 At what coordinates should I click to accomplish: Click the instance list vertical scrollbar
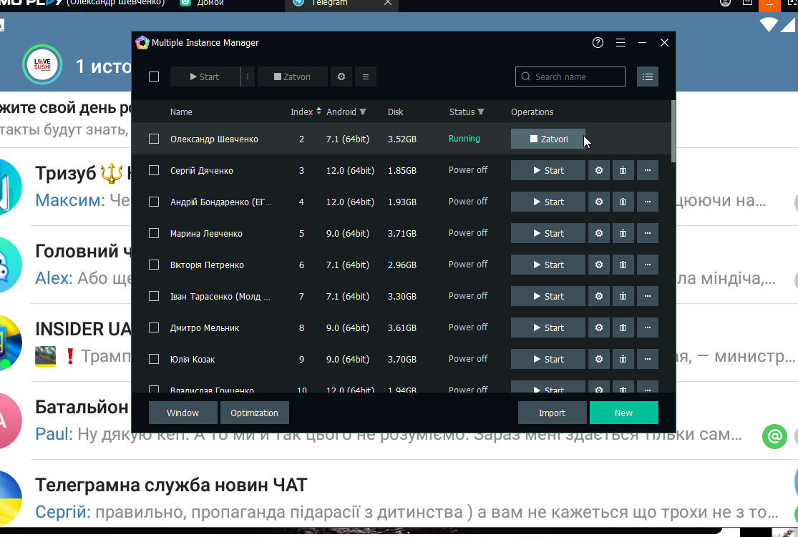(x=673, y=131)
